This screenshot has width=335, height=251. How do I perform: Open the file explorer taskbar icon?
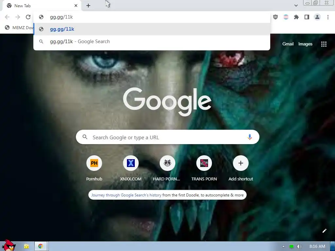(x=26, y=246)
